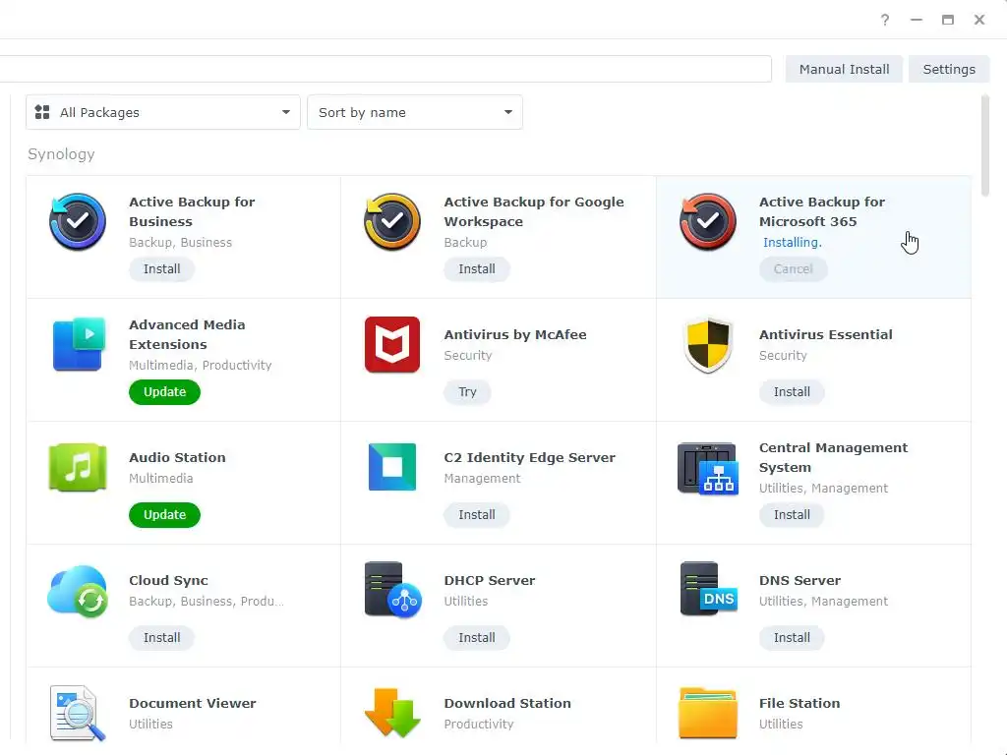Click the Utilities, Management text under DNS Server

(823, 602)
